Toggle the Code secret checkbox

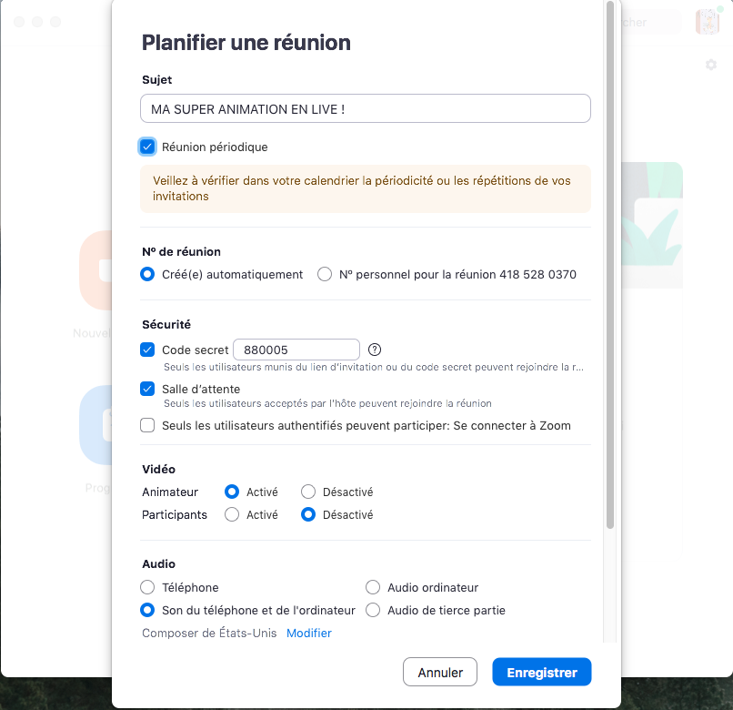point(147,350)
